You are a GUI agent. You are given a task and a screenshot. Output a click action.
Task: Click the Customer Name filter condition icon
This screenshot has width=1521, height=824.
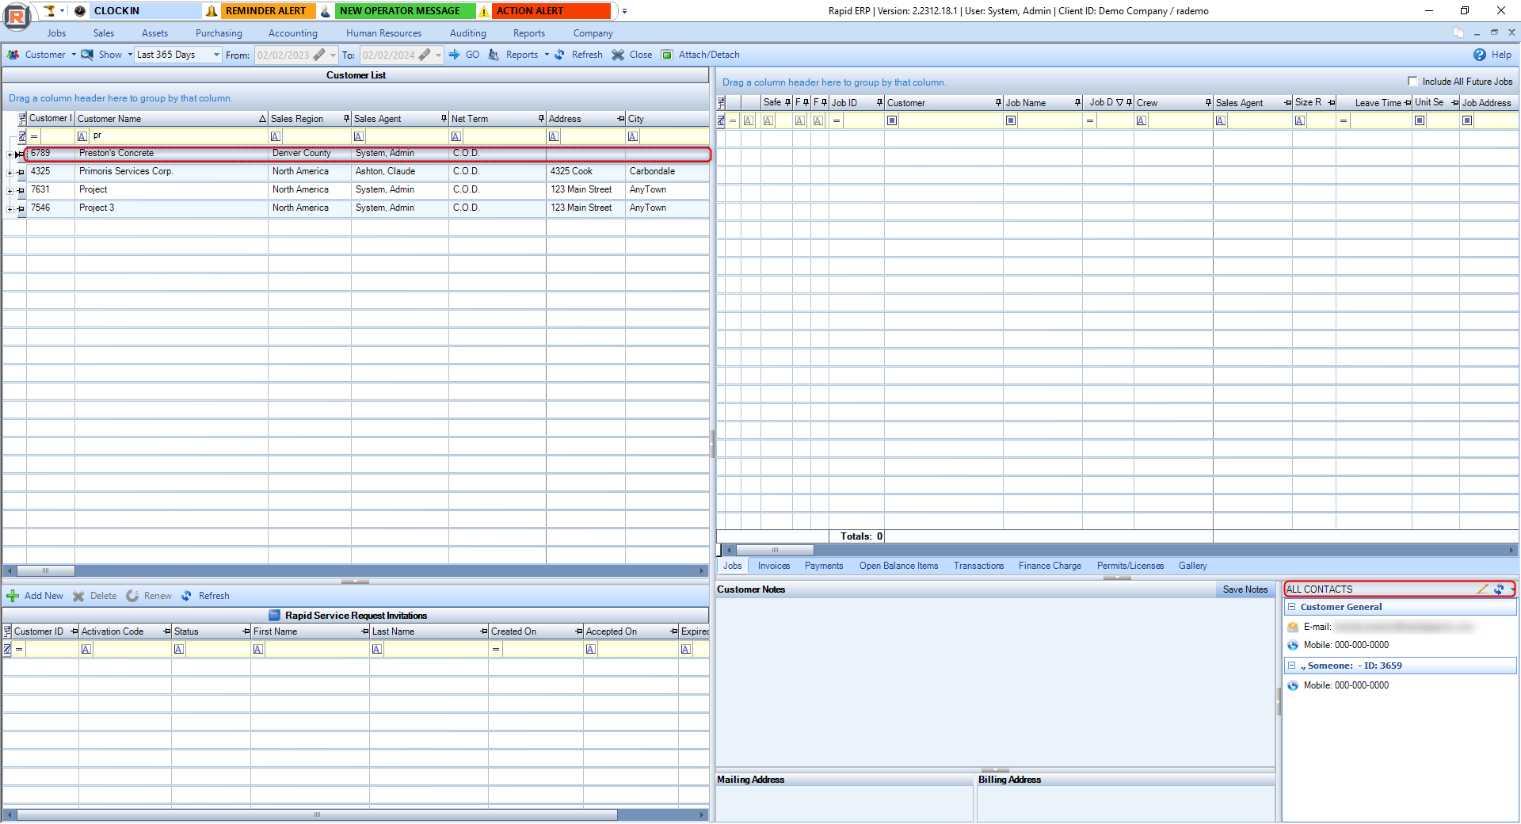tap(82, 136)
